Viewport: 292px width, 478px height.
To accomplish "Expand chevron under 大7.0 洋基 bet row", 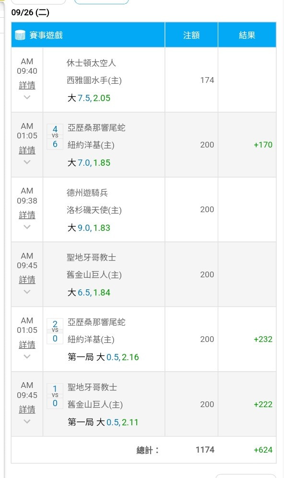I will [27, 162].
